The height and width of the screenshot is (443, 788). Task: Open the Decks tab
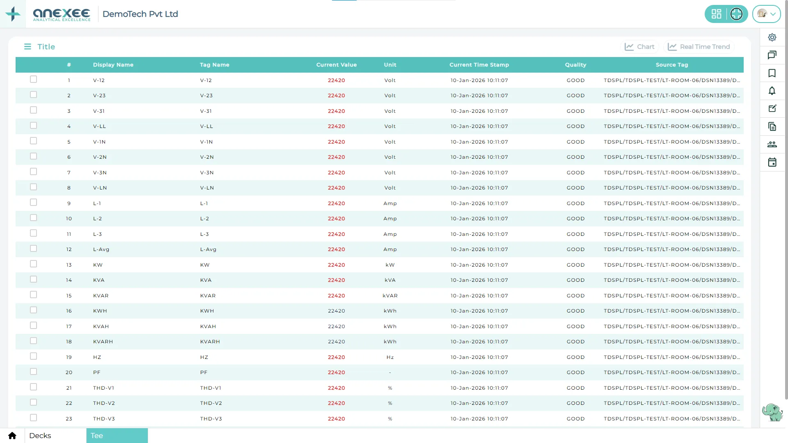tap(40, 436)
